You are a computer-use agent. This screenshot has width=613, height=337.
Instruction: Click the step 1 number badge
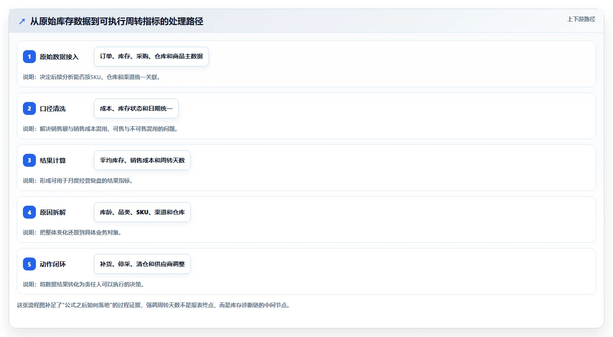[x=29, y=57]
